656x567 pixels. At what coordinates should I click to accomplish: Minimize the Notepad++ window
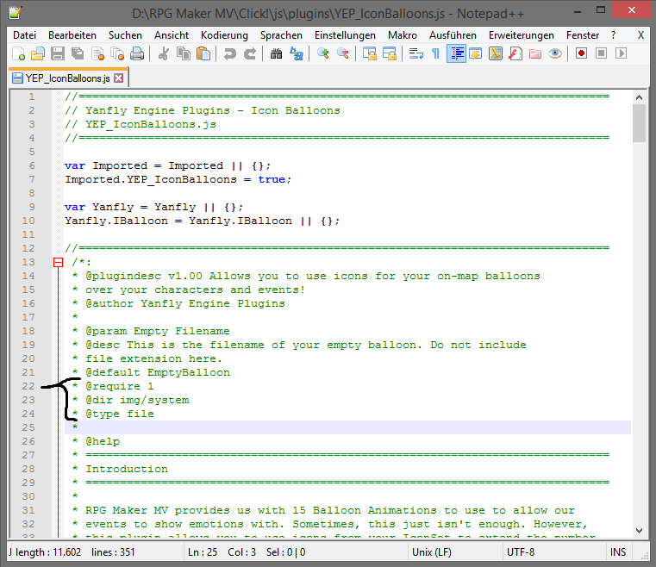click(578, 11)
